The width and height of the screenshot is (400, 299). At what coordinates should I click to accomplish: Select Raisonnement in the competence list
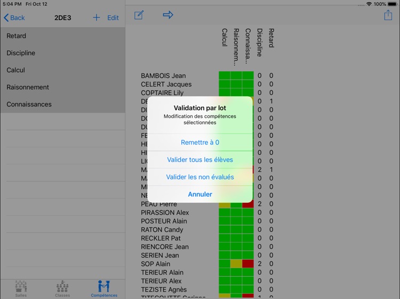pos(63,87)
